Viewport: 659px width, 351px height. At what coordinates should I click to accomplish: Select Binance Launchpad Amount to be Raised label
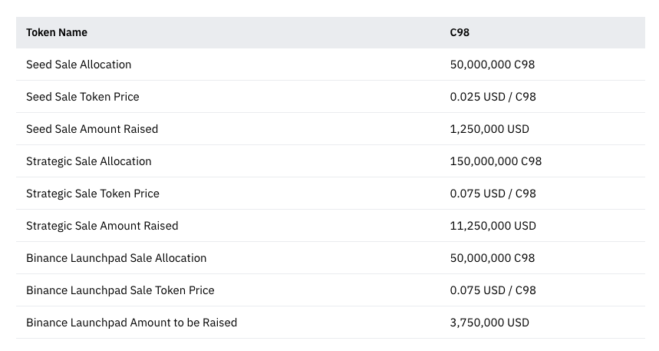131,323
